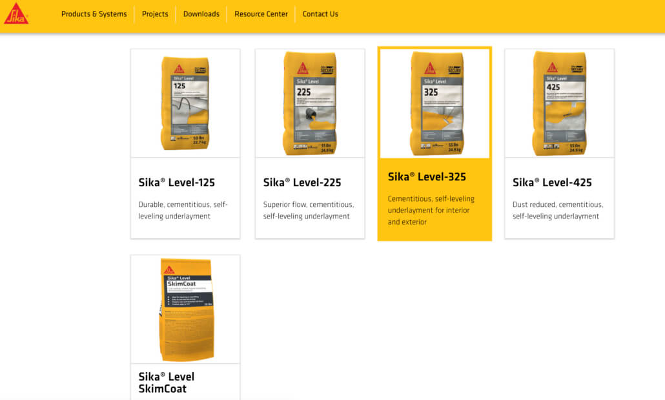Open the Contact Us page

coord(320,14)
